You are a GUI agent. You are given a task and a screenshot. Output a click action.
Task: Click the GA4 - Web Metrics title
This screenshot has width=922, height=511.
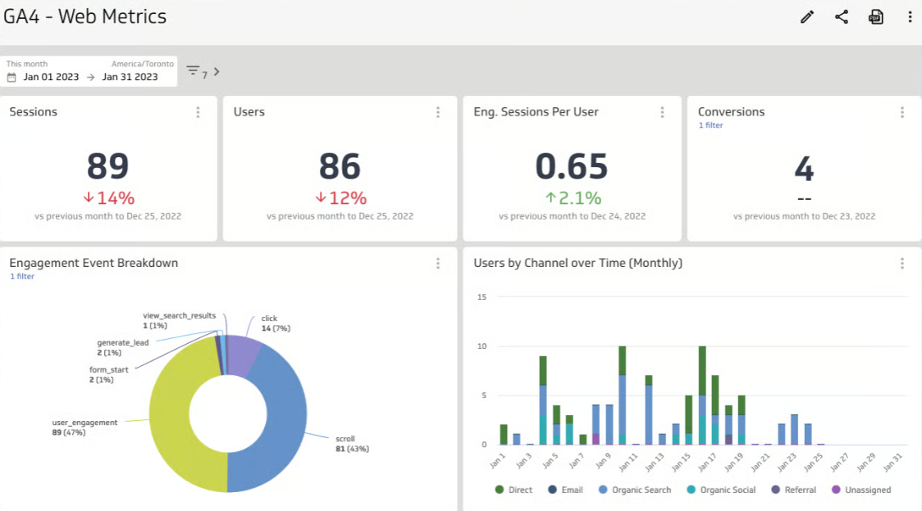coord(84,16)
